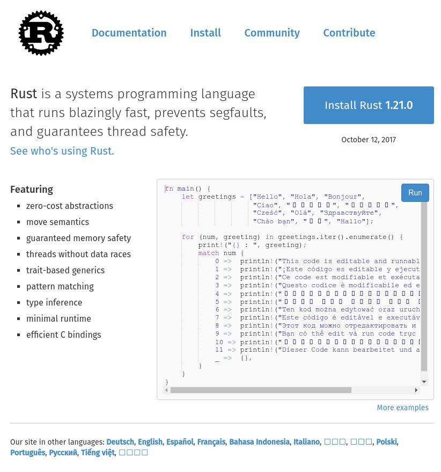
Task: Click the 'threads without data races' item
Action: point(78,254)
